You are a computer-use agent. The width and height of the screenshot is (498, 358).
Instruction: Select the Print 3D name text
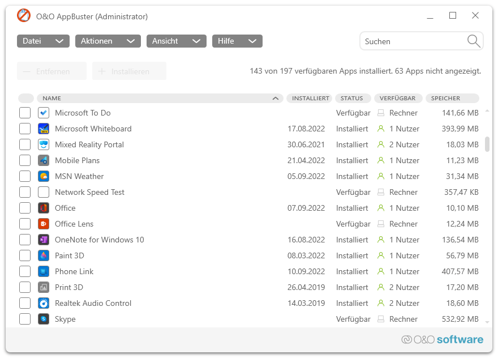(69, 287)
